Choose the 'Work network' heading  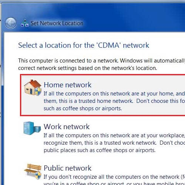[67, 127]
